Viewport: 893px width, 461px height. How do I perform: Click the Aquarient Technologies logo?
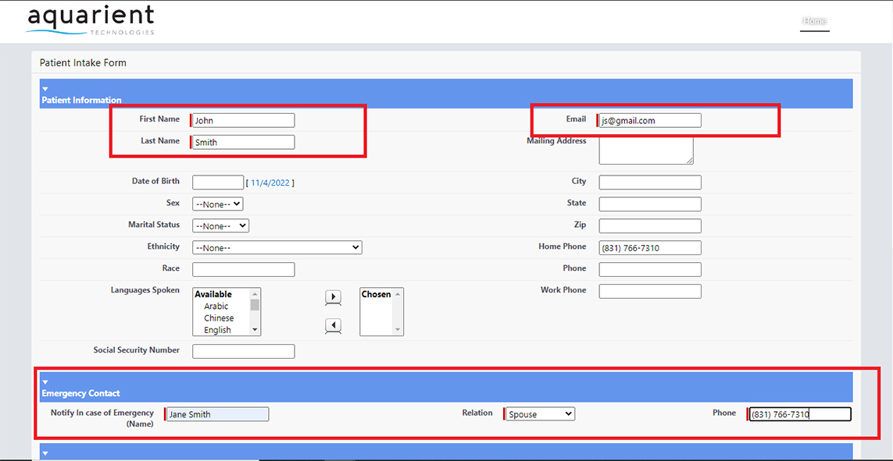(90, 21)
